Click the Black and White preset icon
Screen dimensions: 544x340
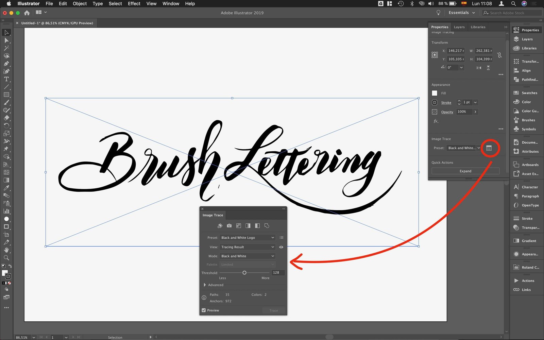(257, 226)
